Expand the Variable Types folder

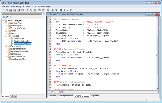(x=6, y=23)
